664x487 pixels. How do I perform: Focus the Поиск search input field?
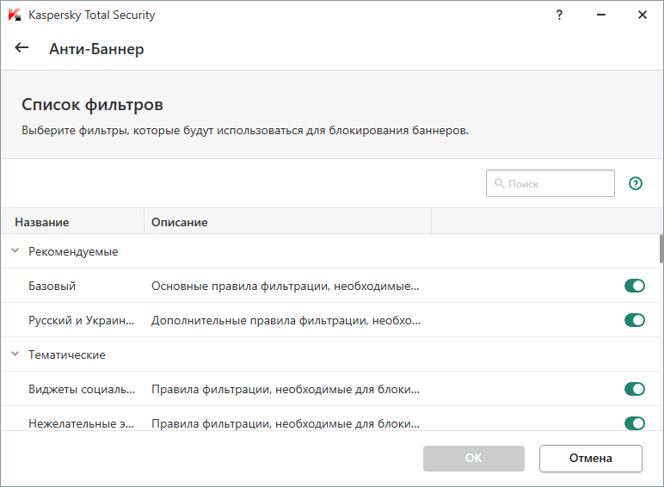550,183
